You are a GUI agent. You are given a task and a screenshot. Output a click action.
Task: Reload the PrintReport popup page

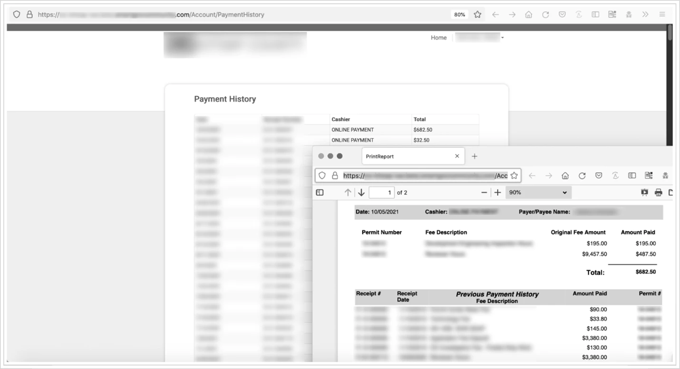582,175
